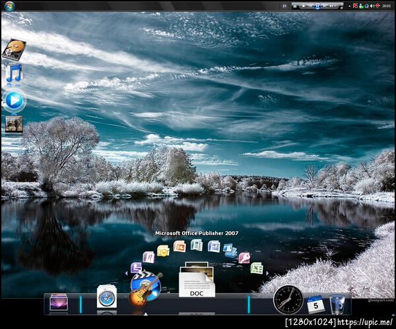Image resolution: width=396 pixels, height=329 pixels.
Task: Show previous items with stack left arrow
Action: point(126,273)
